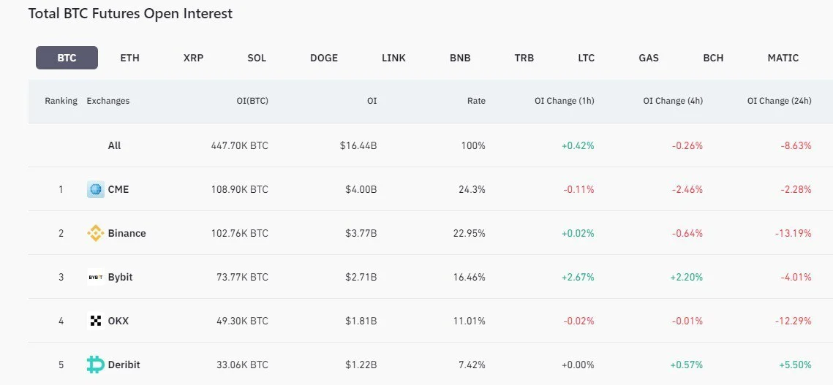This screenshot has width=833, height=385.
Task: Switch to the MATIC tab
Action: [x=783, y=58]
